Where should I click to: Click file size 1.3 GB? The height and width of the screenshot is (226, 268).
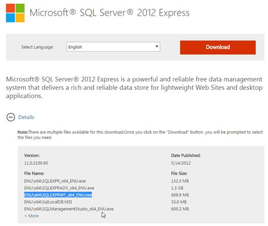click(177, 188)
